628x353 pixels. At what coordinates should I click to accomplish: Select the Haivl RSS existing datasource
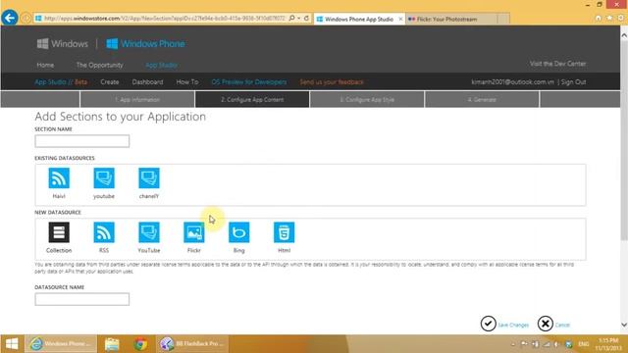coord(59,178)
